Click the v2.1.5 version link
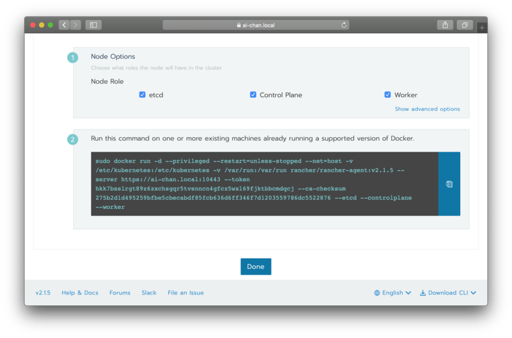 43,293
